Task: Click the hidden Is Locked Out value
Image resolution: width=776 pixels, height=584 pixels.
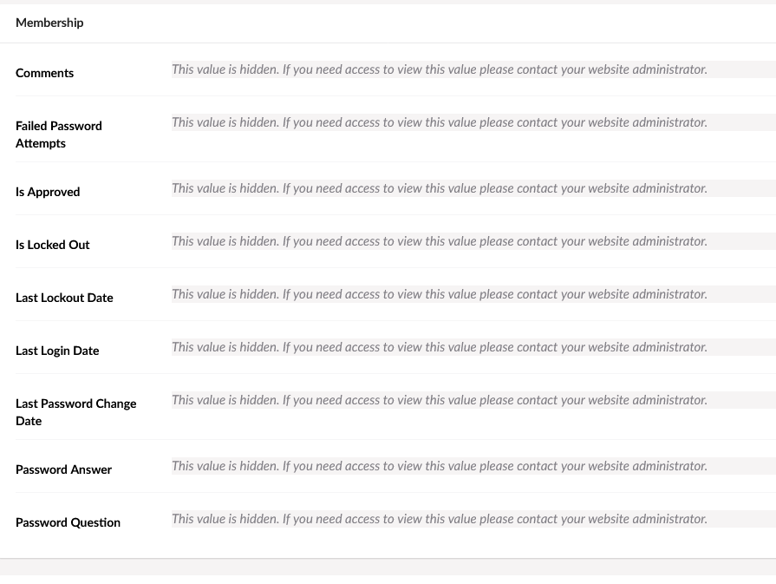Action: [440, 241]
